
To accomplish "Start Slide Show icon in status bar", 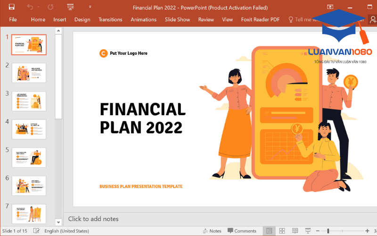I will (308, 231).
